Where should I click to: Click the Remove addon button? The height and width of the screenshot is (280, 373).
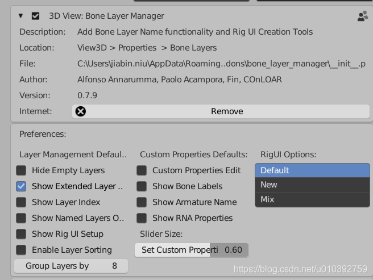pos(221,111)
